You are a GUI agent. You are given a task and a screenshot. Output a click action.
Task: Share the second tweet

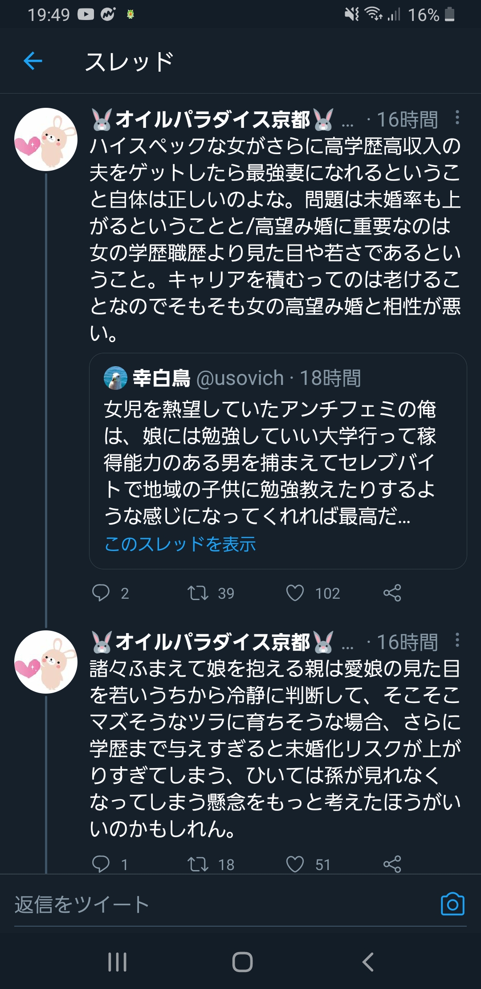(x=392, y=864)
